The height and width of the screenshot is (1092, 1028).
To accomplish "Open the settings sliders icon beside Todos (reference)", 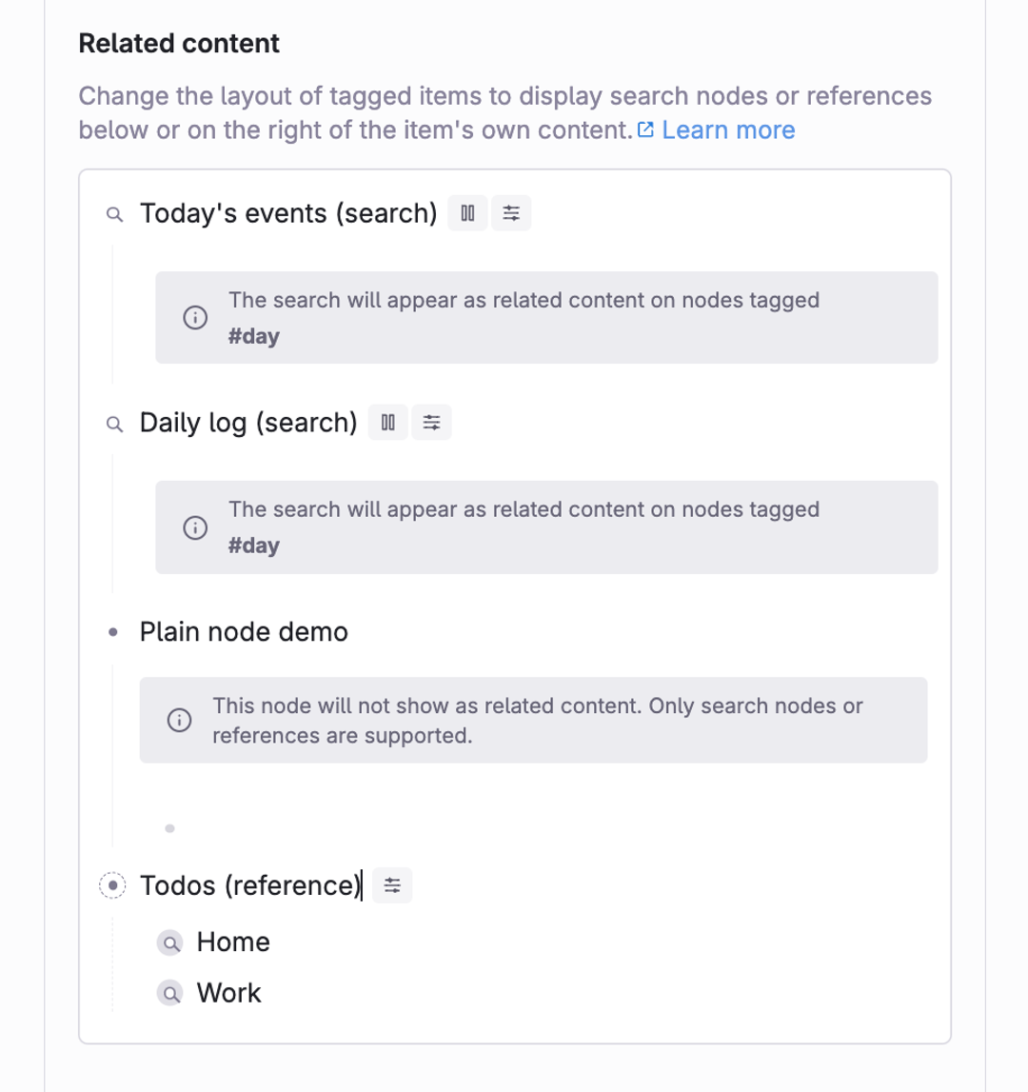I will pyautogui.click(x=392, y=886).
